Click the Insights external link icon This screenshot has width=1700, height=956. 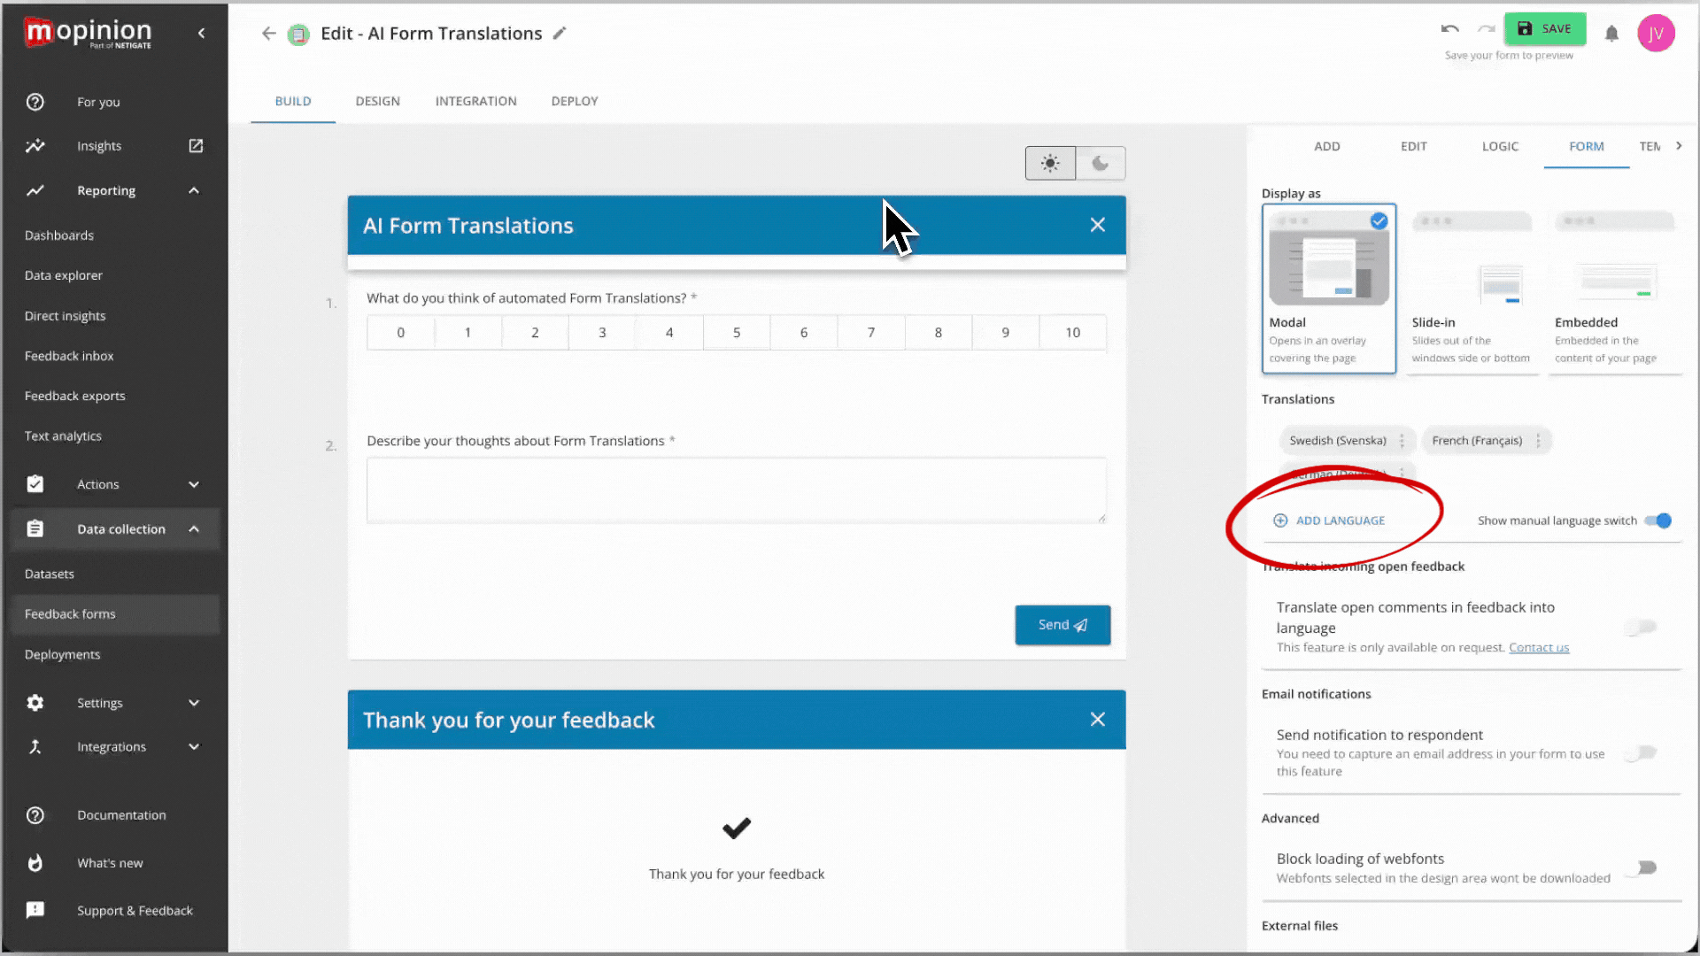[x=196, y=146]
